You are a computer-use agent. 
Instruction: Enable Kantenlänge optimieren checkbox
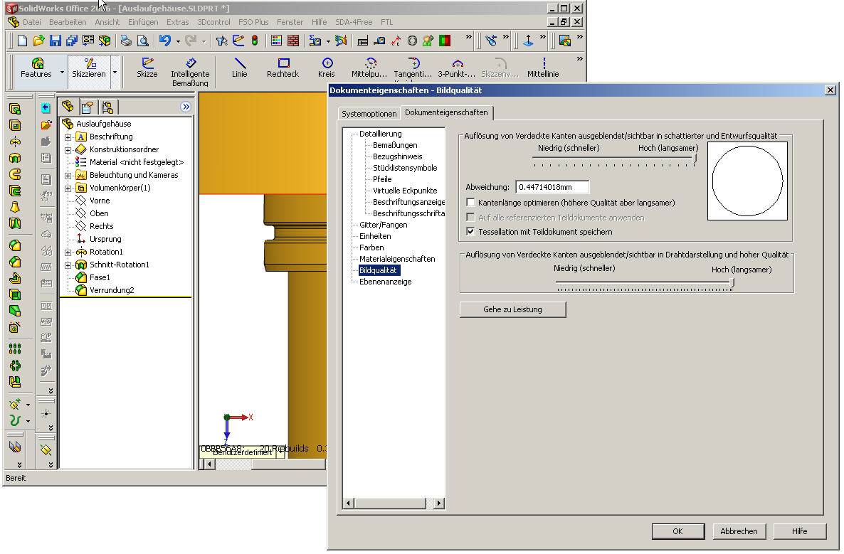pyautogui.click(x=470, y=202)
